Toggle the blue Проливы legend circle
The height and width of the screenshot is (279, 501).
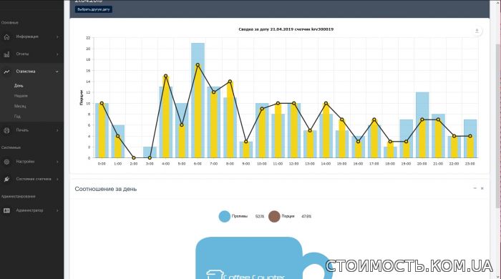click(224, 217)
